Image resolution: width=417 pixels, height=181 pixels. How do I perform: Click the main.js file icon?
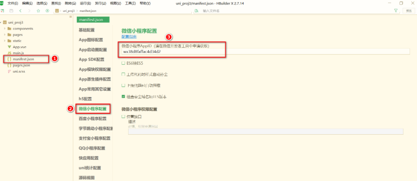[9, 53]
